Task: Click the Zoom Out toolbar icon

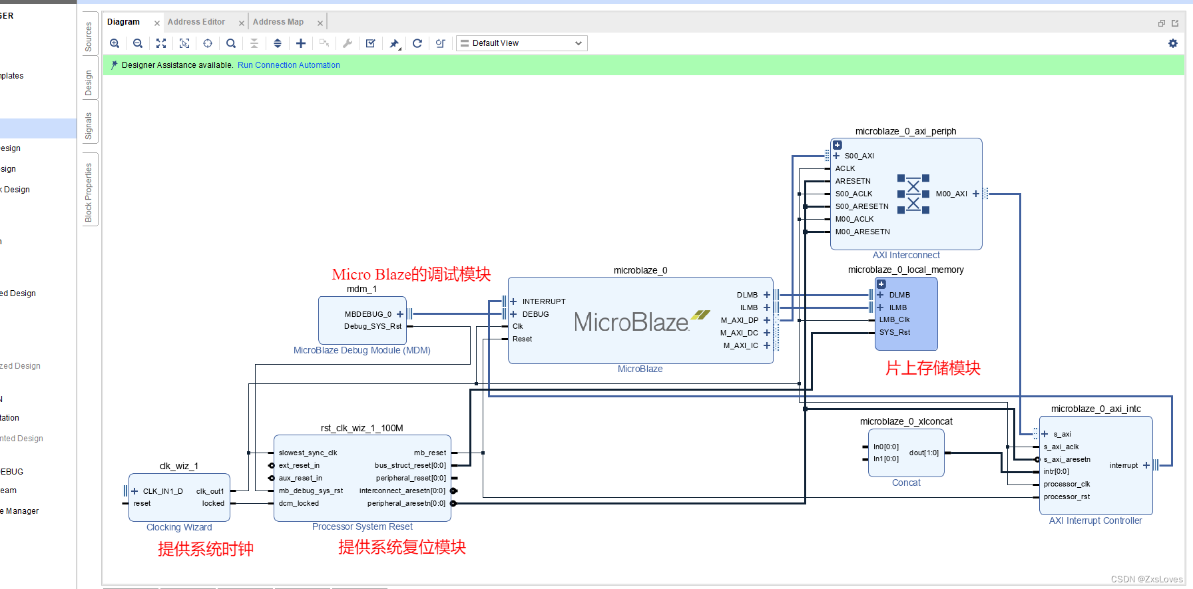Action: [x=138, y=43]
